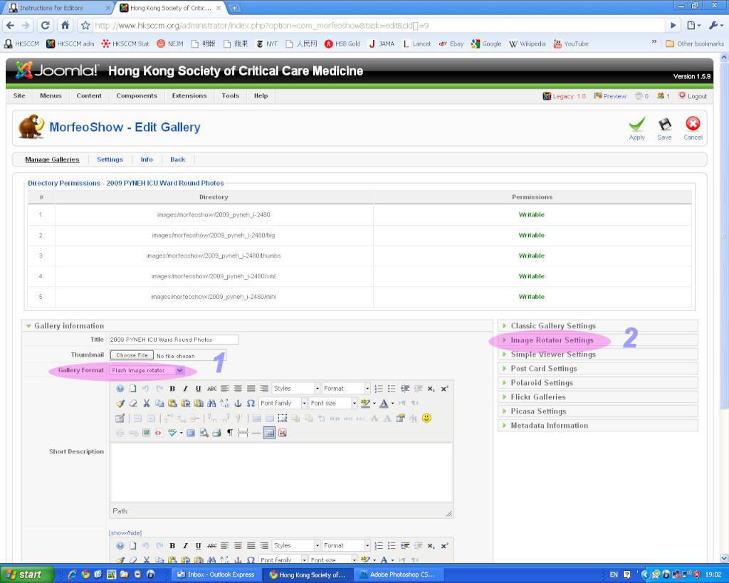Viewport: 729px width, 583px height.
Task: Click the gallery Title input field
Action: [x=174, y=340]
